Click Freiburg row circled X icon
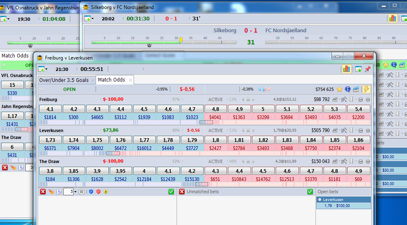 point(368,99)
